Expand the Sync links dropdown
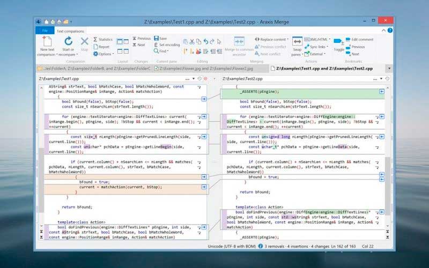 click(x=327, y=47)
